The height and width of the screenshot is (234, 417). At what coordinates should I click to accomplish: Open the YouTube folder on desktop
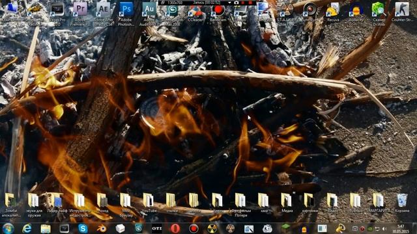point(149,203)
